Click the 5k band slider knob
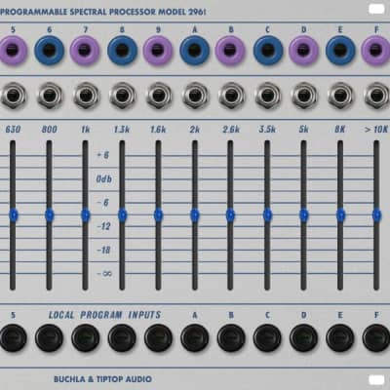This screenshot has width=390, height=390. (x=304, y=214)
